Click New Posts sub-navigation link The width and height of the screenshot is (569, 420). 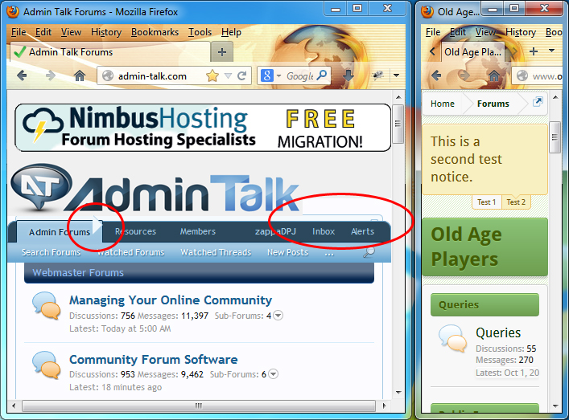point(287,252)
